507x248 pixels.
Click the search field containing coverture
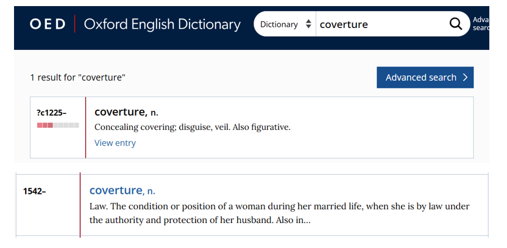[x=381, y=24]
